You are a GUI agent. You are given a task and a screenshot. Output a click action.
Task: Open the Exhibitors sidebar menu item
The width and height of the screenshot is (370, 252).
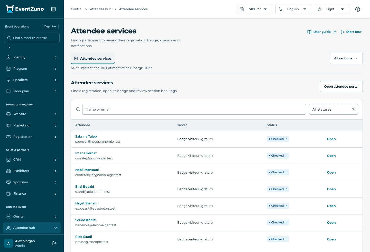[x=32, y=171]
